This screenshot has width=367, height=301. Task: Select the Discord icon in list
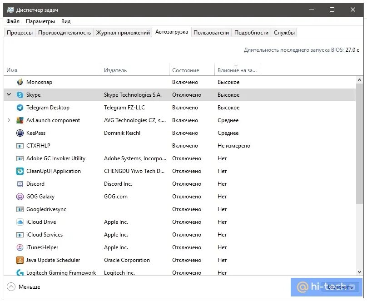point(20,184)
